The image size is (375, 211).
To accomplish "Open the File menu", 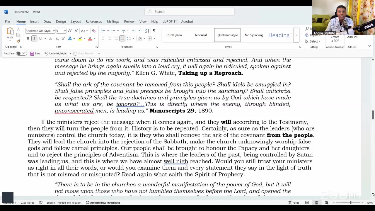I will (x=7, y=21).
